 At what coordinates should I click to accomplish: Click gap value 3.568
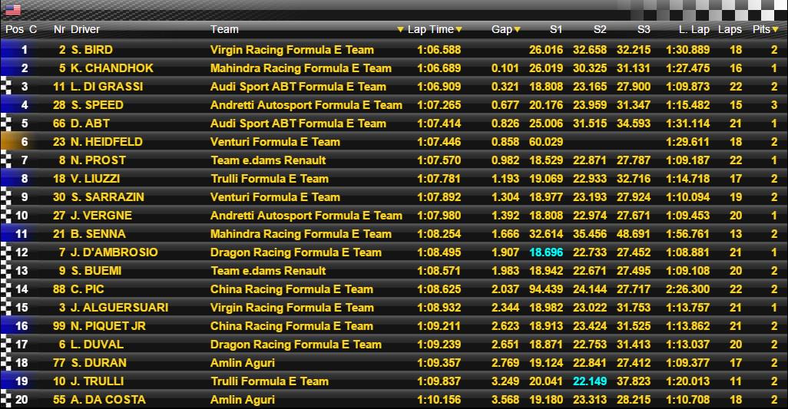coord(505,400)
